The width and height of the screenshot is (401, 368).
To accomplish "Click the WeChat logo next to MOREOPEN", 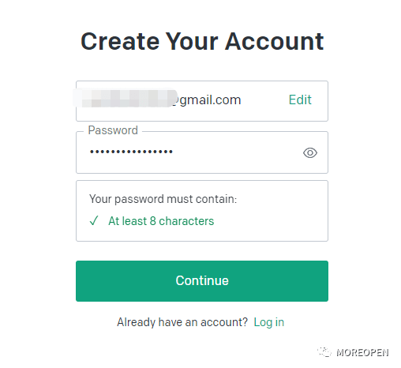I will 324,352.
